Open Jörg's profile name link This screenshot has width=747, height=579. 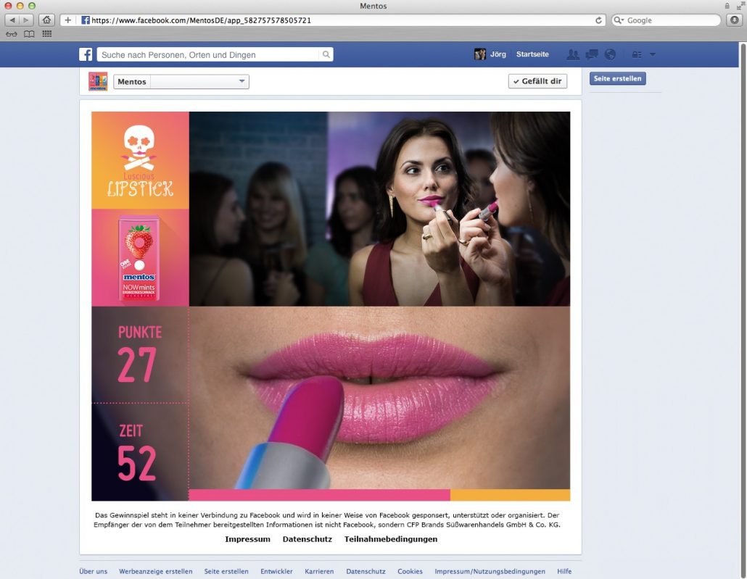click(x=498, y=54)
